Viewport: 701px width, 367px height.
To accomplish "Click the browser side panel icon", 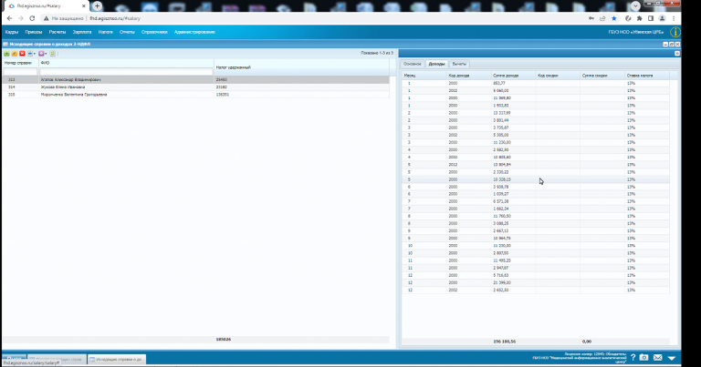I will pos(651,18).
